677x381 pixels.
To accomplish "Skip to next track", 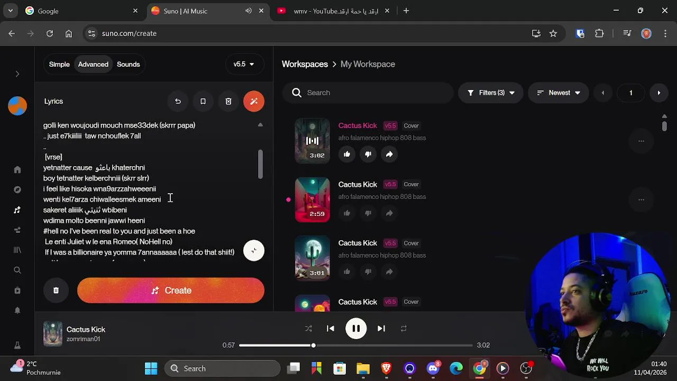I will click(381, 329).
